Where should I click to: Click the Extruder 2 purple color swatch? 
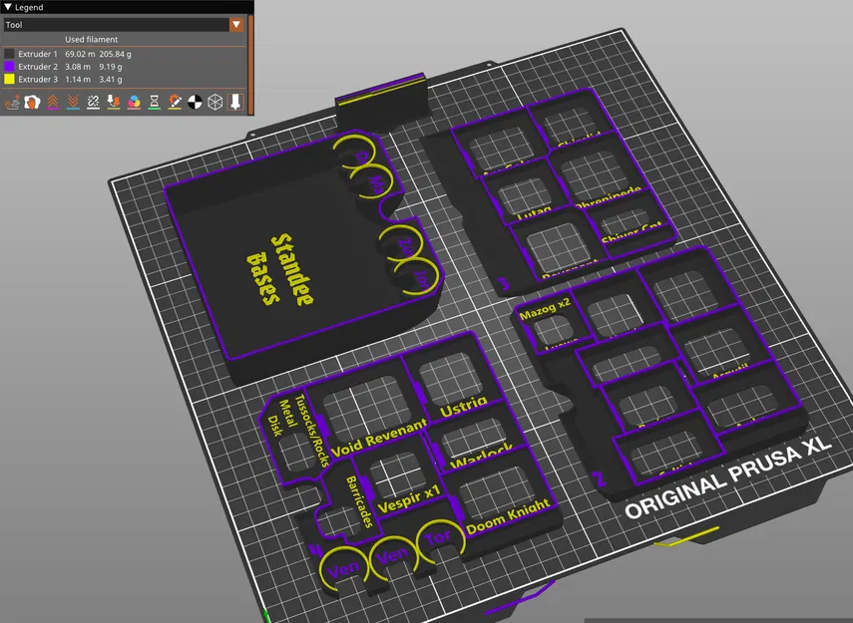9,67
